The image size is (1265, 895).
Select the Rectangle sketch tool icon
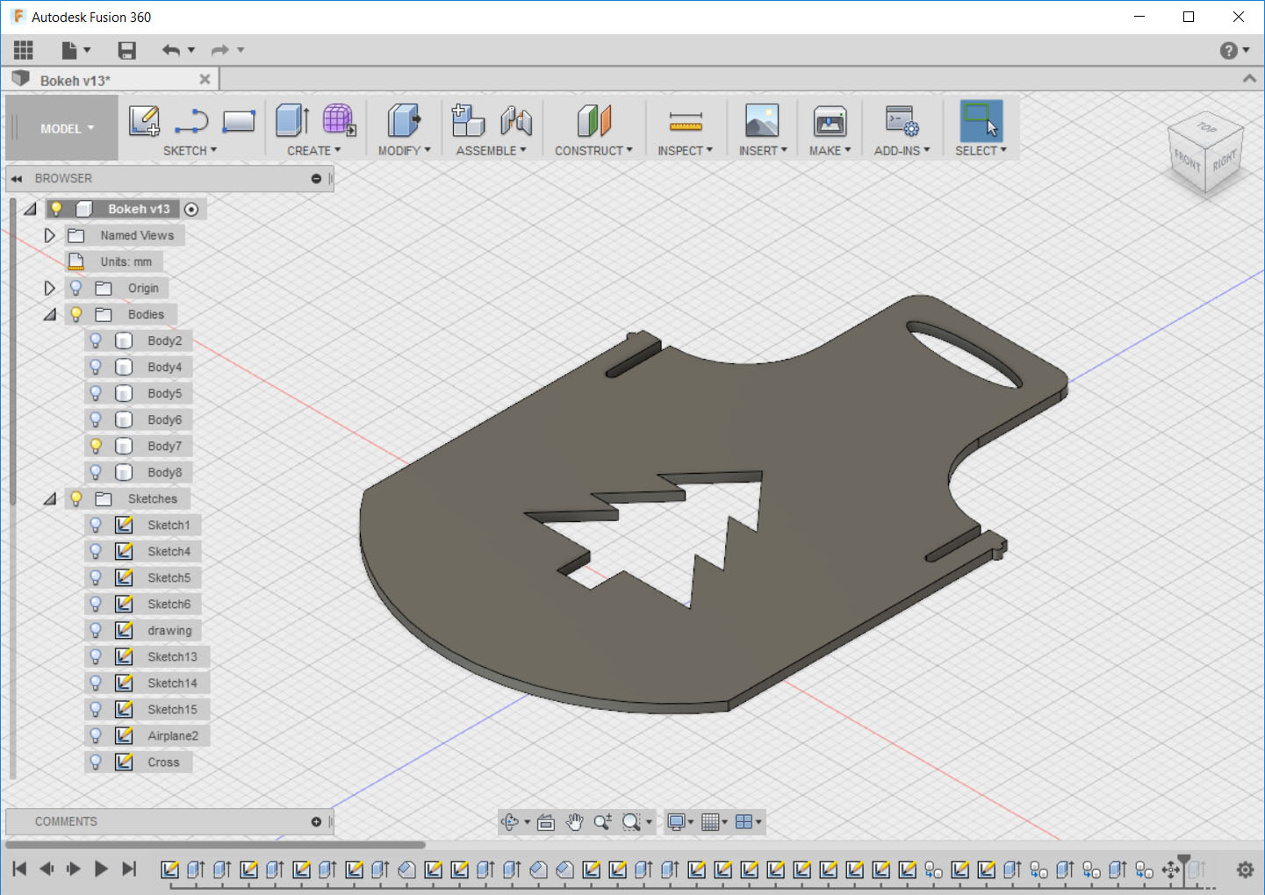[x=239, y=121]
